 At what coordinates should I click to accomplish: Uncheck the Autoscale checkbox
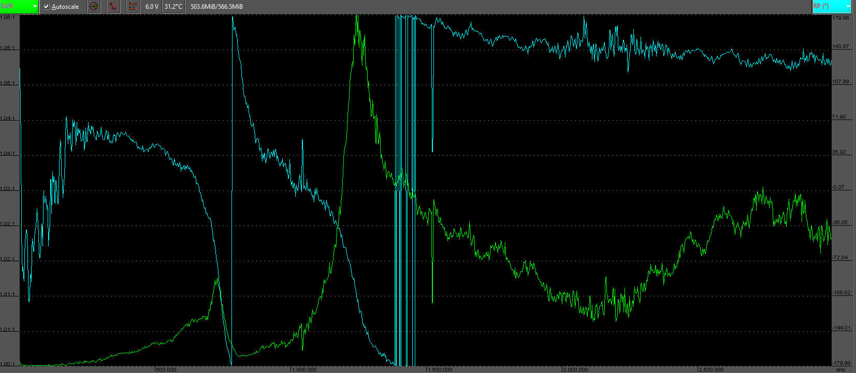pyautogui.click(x=46, y=7)
